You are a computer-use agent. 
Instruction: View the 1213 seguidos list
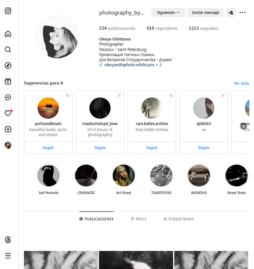click(x=203, y=29)
